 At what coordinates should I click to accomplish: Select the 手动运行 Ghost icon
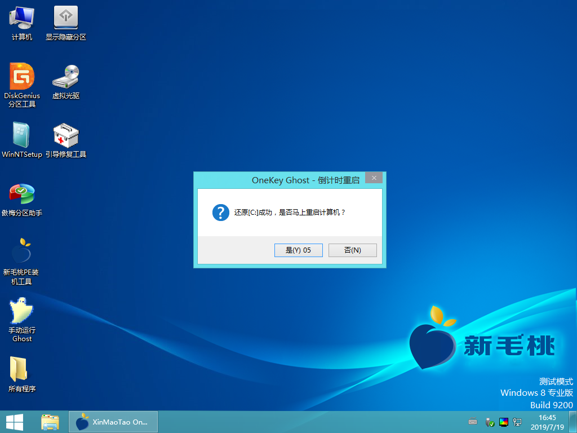point(22,320)
